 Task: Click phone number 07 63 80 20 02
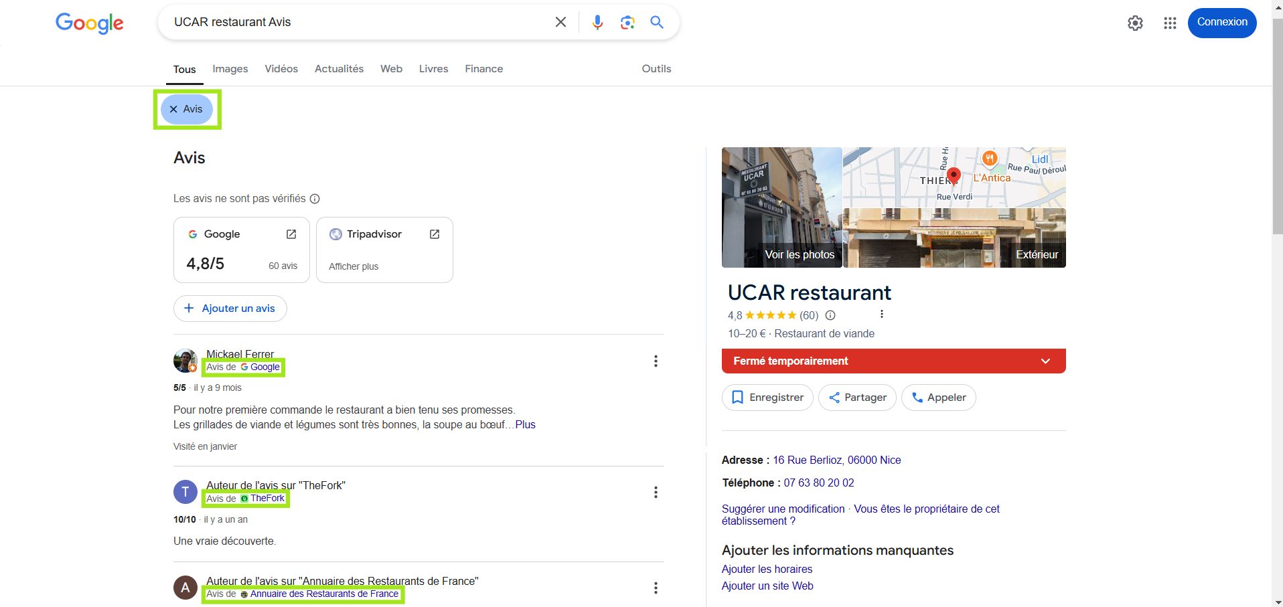tap(819, 483)
